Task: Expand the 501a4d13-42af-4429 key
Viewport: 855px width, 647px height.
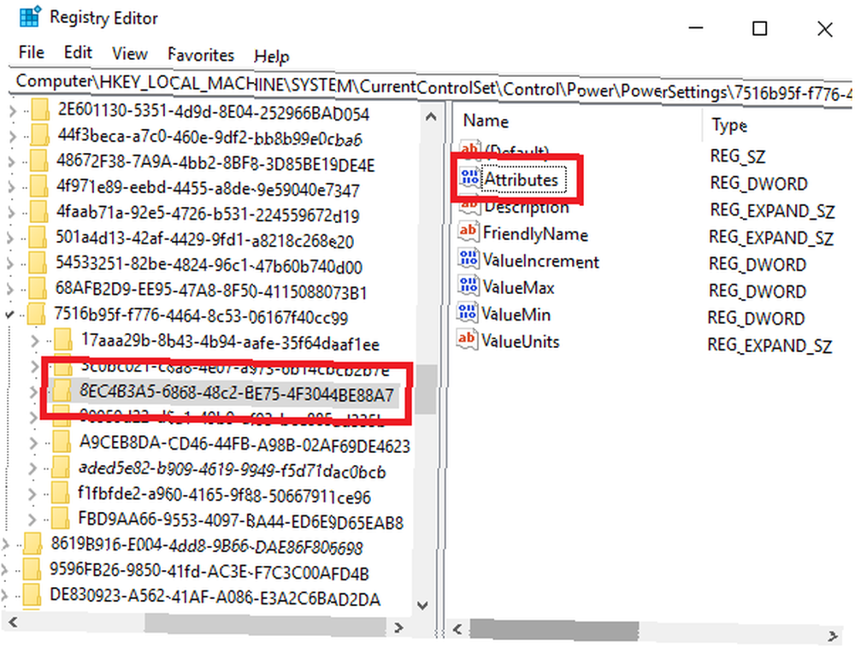Action: 11,238
